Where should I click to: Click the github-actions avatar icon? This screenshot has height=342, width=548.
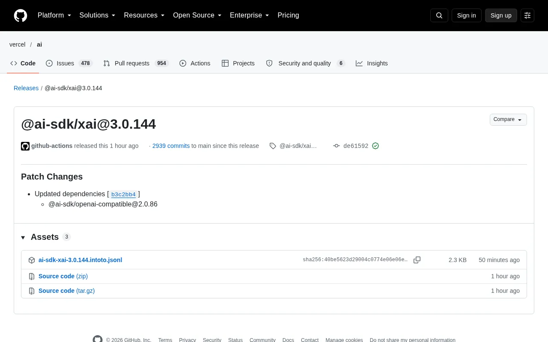pyautogui.click(x=25, y=146)
